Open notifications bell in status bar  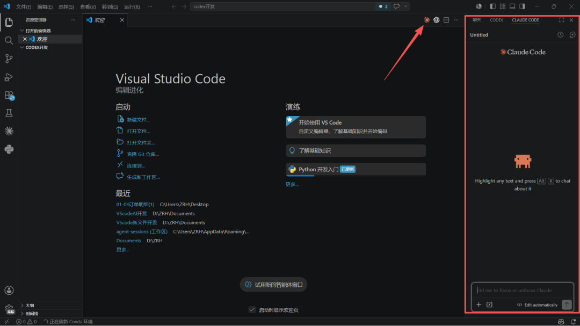point(573,322)
